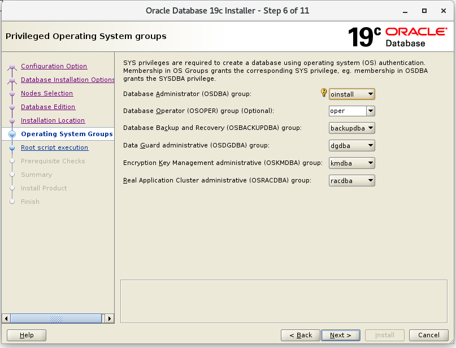456x348 pixels.
Task: Click the Next button
Action: coord(341,335)
